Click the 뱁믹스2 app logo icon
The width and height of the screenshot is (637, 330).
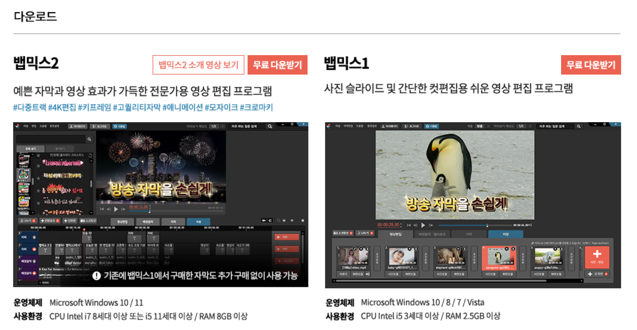tap(17, 126)
